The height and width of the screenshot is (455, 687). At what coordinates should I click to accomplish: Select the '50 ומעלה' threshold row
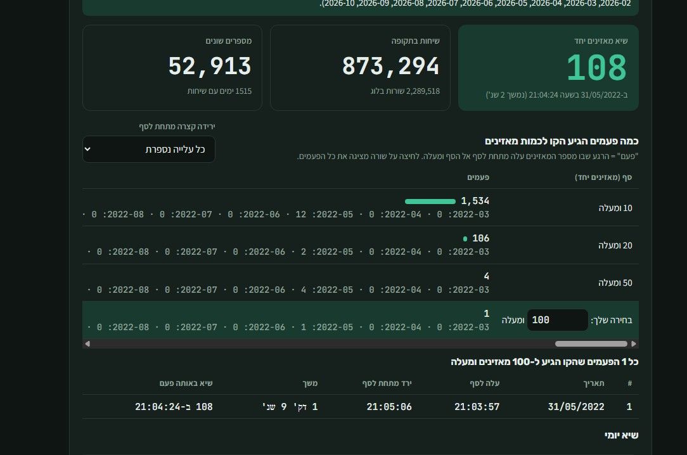[x=360, y=283]
